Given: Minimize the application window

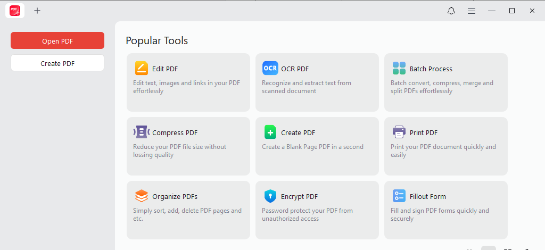Looking at the screenshot, I should point(491,11).
